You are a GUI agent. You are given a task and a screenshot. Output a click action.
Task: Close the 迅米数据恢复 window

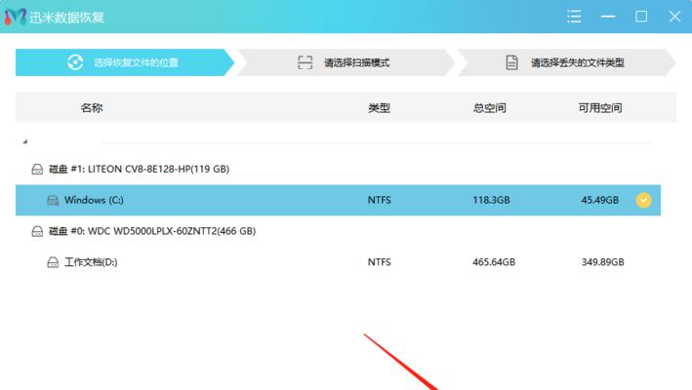pyautogui.click(x=674, y=17)
